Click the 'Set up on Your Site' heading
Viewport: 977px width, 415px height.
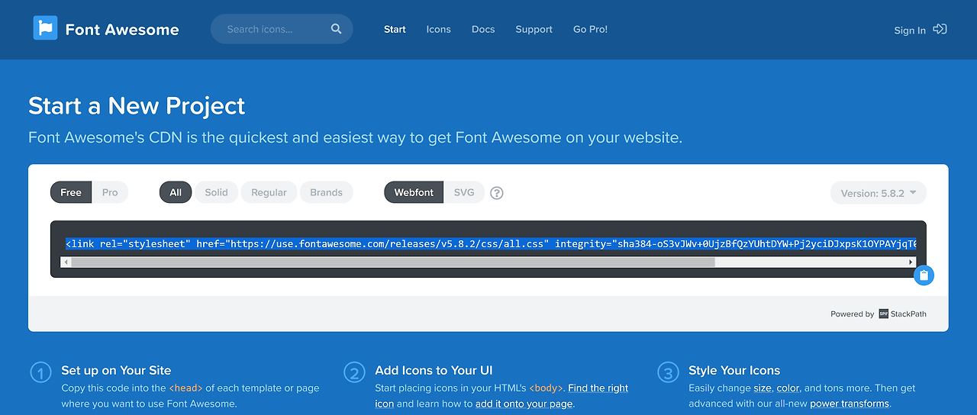(x=116, y=370)
